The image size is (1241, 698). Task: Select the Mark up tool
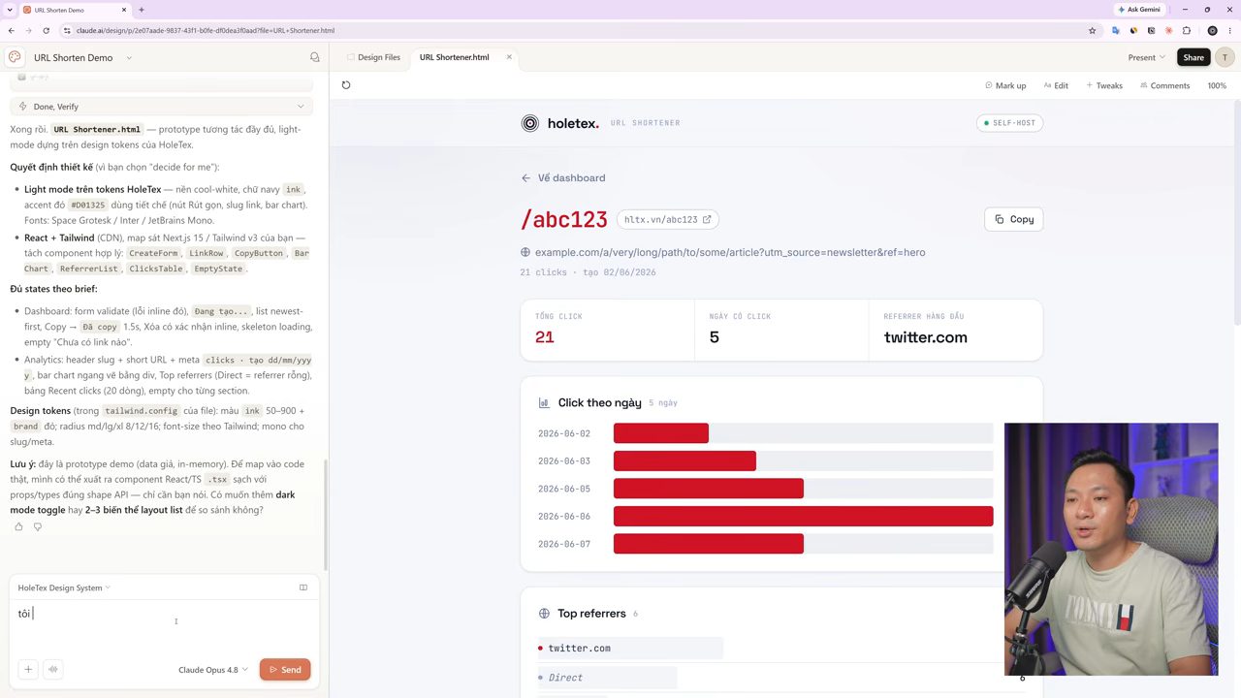point(1005,85)
